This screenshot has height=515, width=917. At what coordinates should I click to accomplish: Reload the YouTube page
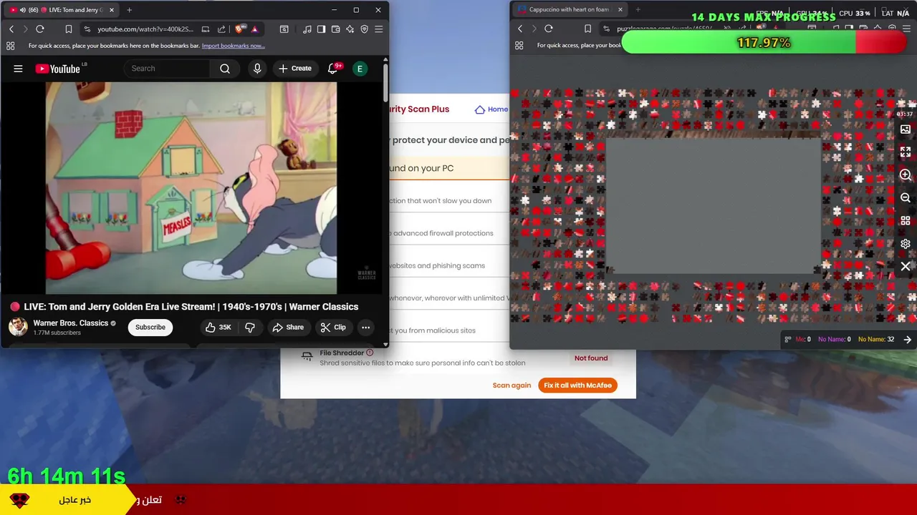coord(40,29)
